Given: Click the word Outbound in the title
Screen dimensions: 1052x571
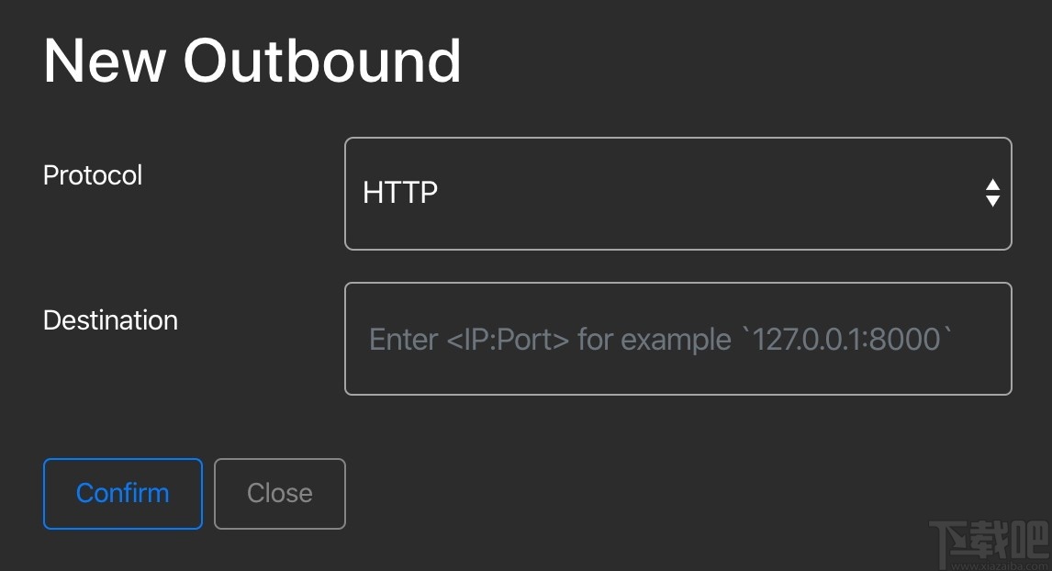Looking at the screenshot, I should [x=322, y=61].
